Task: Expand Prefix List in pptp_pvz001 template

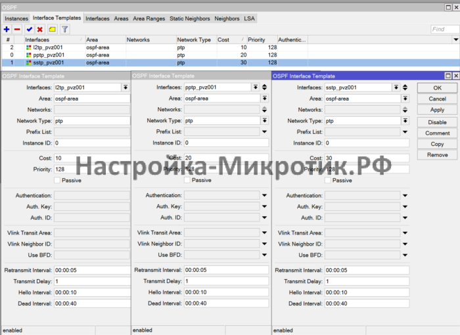Action: pos(264,132)
